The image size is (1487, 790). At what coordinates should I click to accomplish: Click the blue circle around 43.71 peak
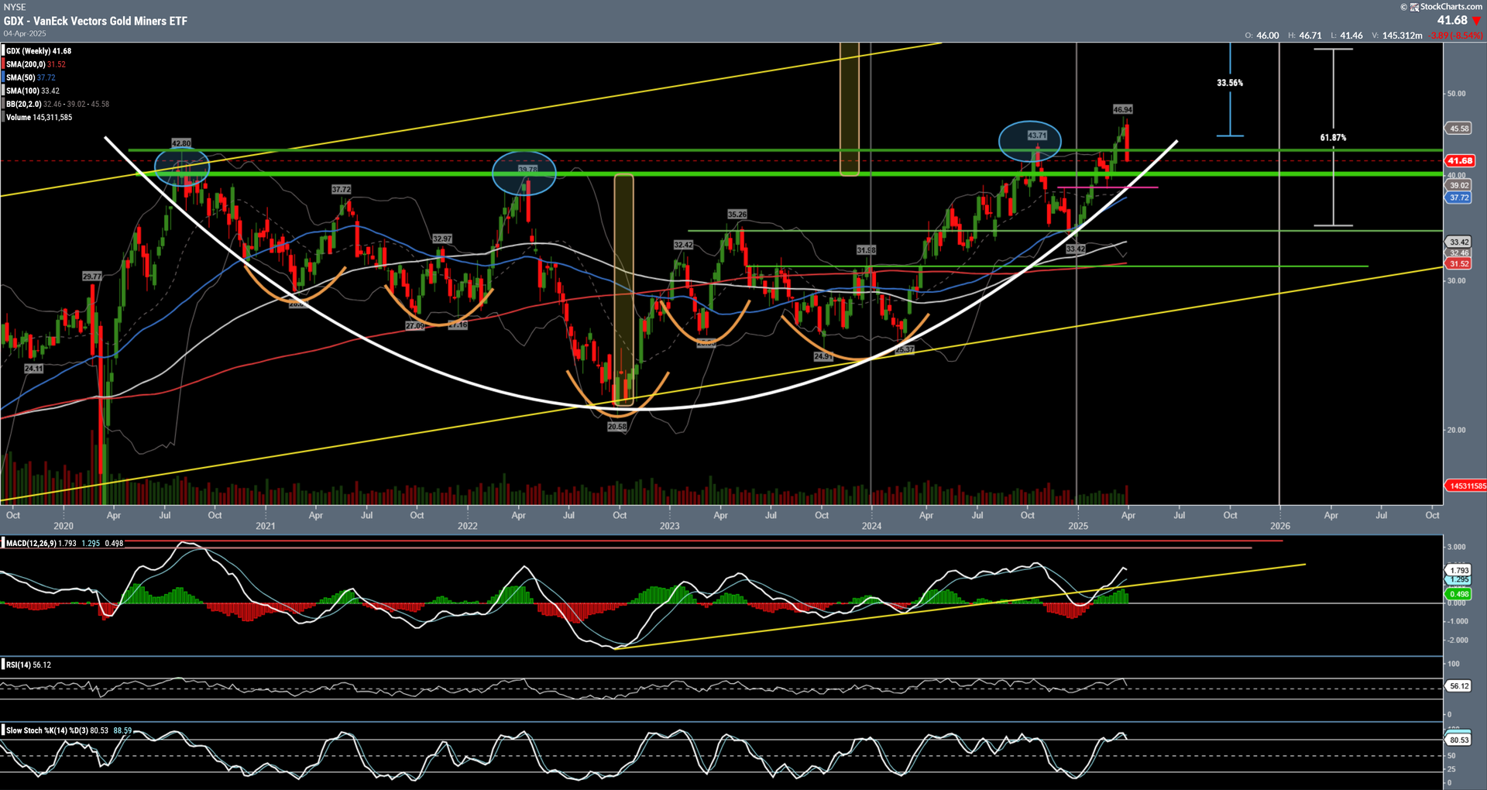[1030, 140]
